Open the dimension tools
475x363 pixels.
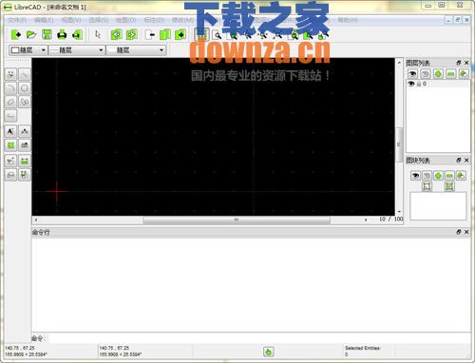click(x=25, y=131)
